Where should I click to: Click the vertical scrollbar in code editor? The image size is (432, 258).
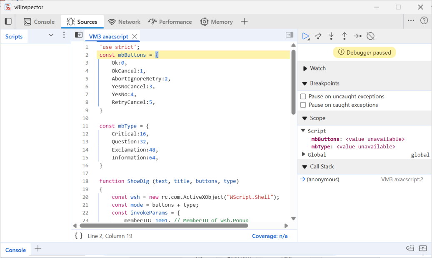(x=293, y=82)
